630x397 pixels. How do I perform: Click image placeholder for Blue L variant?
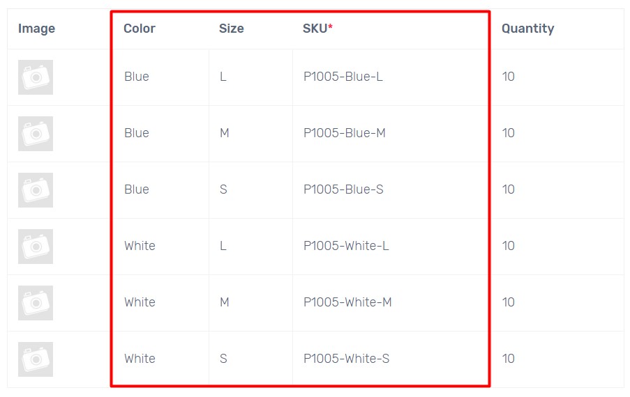point(36,77)
